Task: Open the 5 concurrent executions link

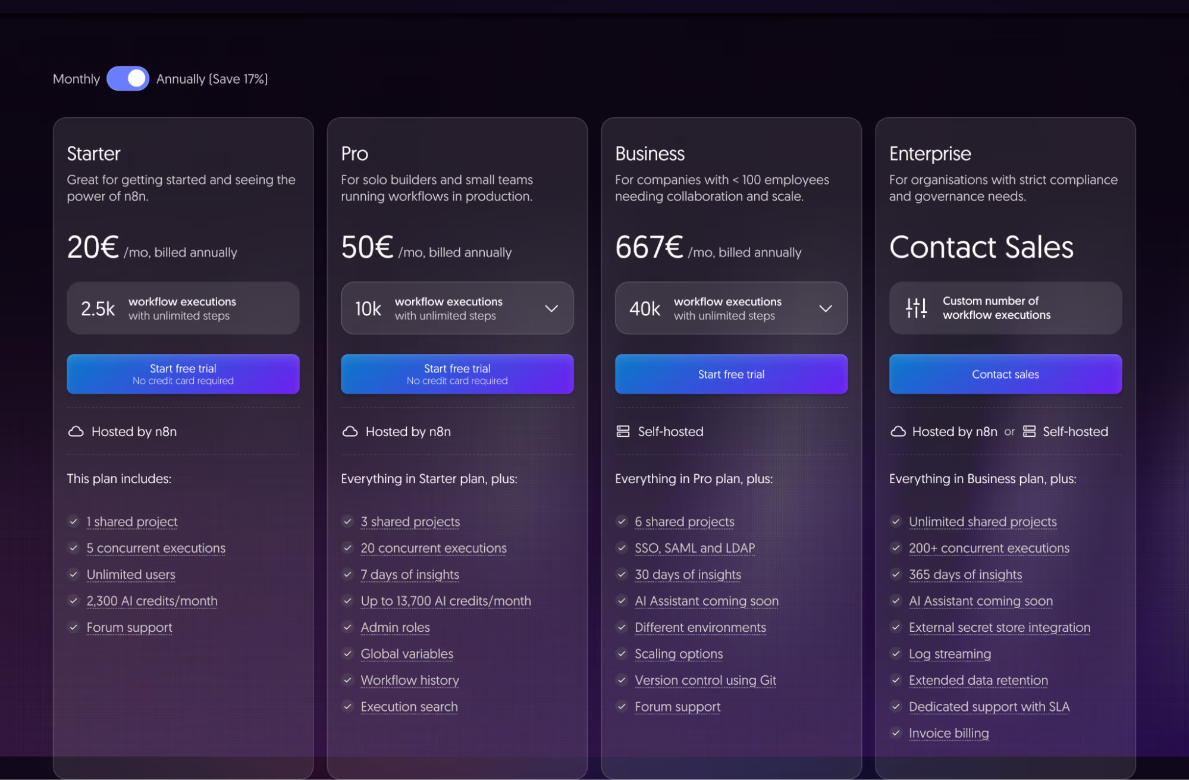Action: click(156, 548)
